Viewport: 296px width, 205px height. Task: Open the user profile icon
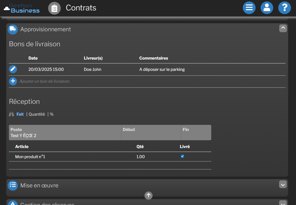pos(267,8)
